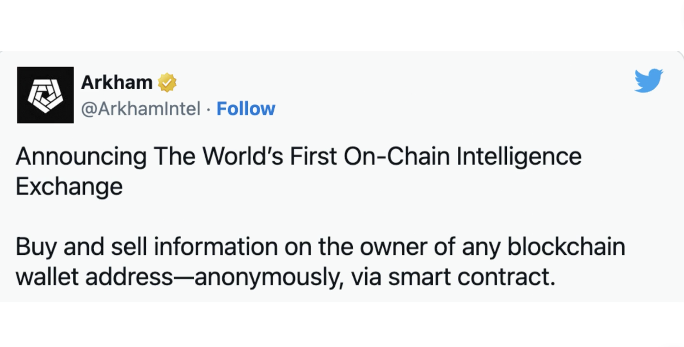The width and height of the screenshot is (684, 347).
Task: Select the dot separator before Follow
Action: coord(209,109)
